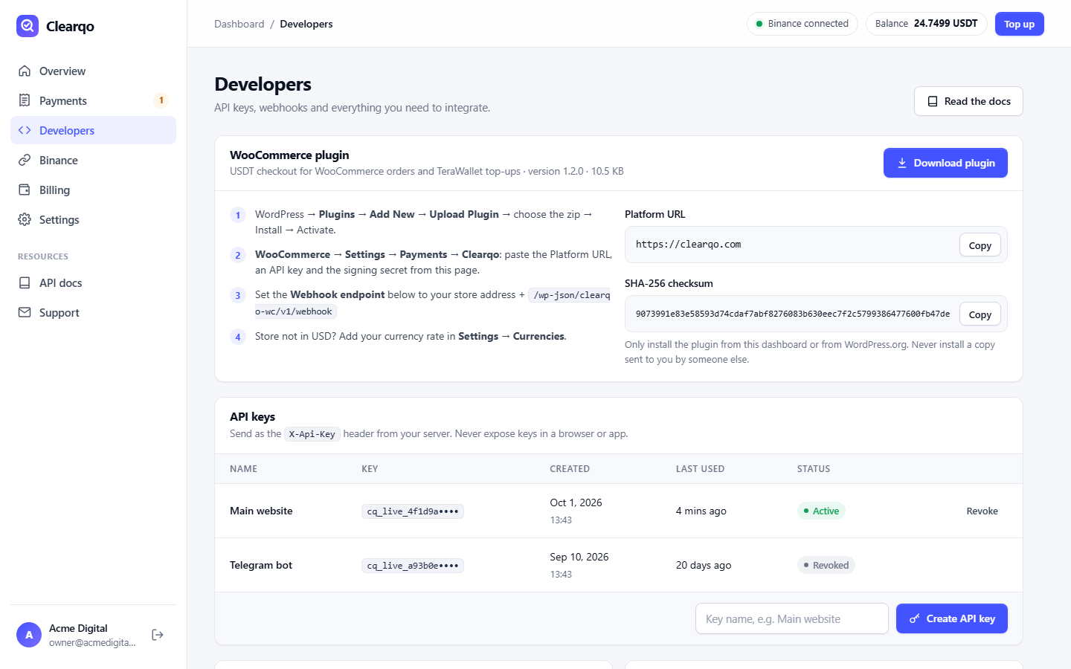This screenshot has height=669, width=1071.
Task: Click the Clearqo logo icon
Action: (x=28, y=26)
